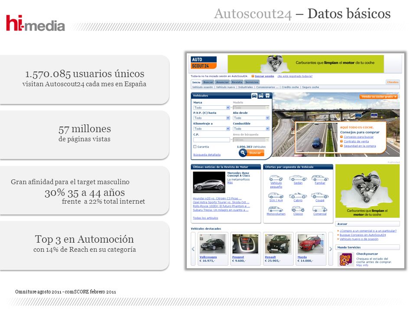Toggle the Garantía checkbox

pos(195,147)
